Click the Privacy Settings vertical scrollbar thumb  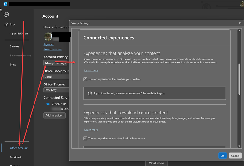pyautogui.click(x=239, y=79)
